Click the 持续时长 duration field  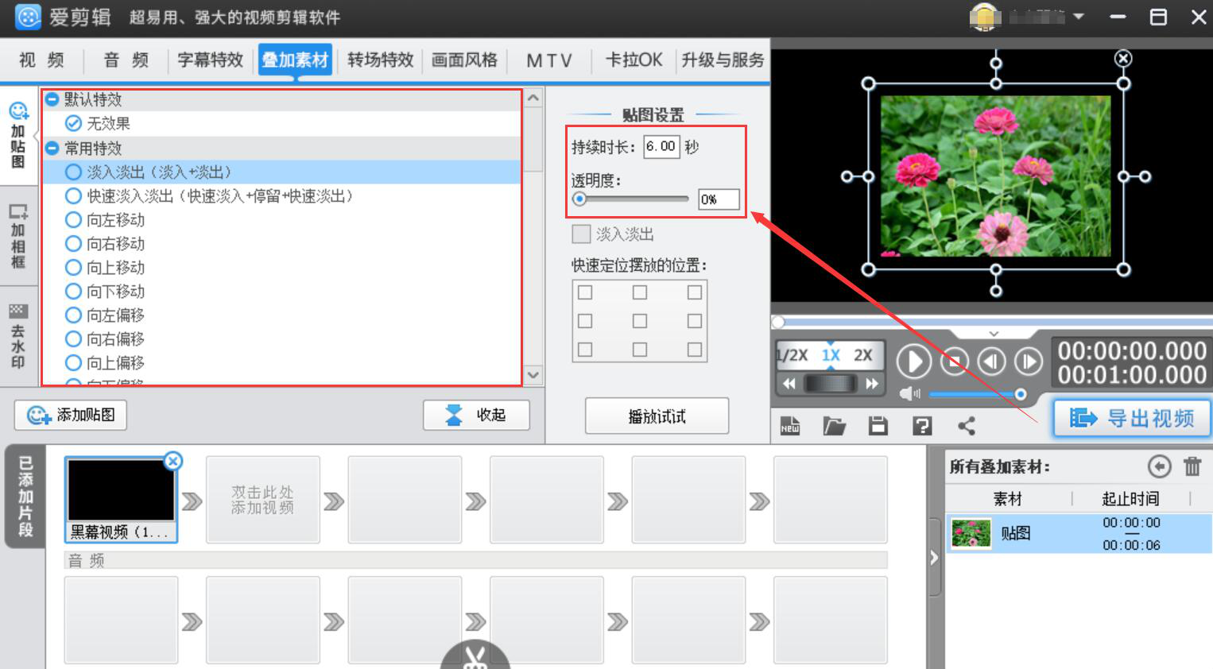click(x=661, y=146)
